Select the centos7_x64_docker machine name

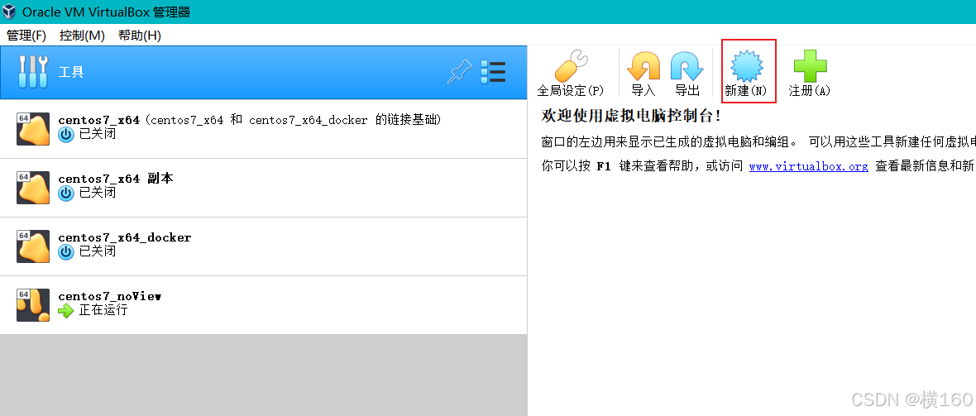[x=125, y=237]
